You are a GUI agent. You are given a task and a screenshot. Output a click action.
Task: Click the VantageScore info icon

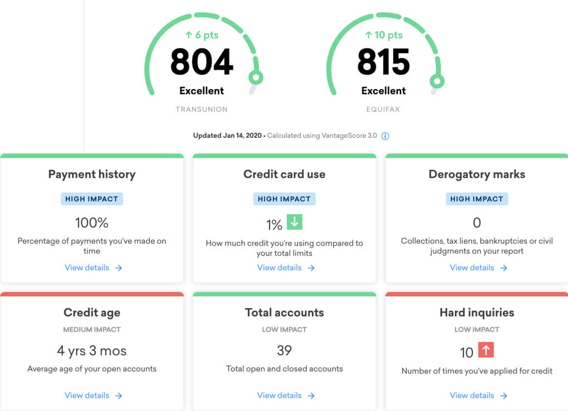[x=385, y=136]
